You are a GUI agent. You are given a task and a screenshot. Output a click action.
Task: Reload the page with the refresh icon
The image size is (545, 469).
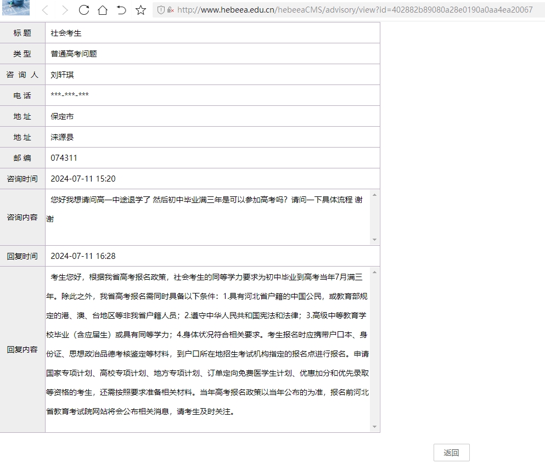(84, 10)
